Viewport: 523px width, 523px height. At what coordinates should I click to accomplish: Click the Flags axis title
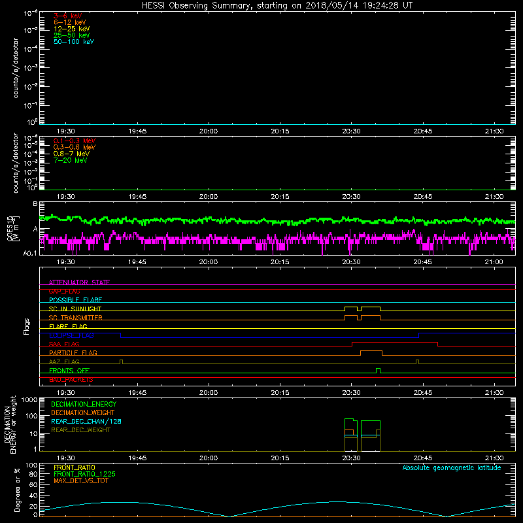[26, 326]
